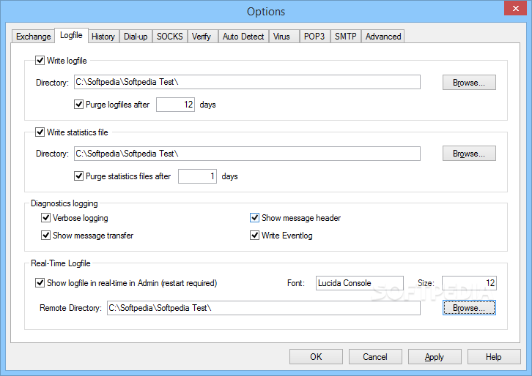Switch to the Exchange tab

click(x=34, y=37)
